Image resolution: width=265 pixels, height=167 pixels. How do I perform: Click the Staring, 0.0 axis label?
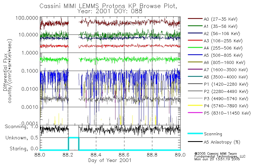click(24, 149)
